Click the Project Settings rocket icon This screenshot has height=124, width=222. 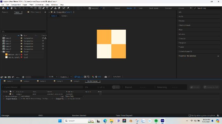(x=13, y=77)
